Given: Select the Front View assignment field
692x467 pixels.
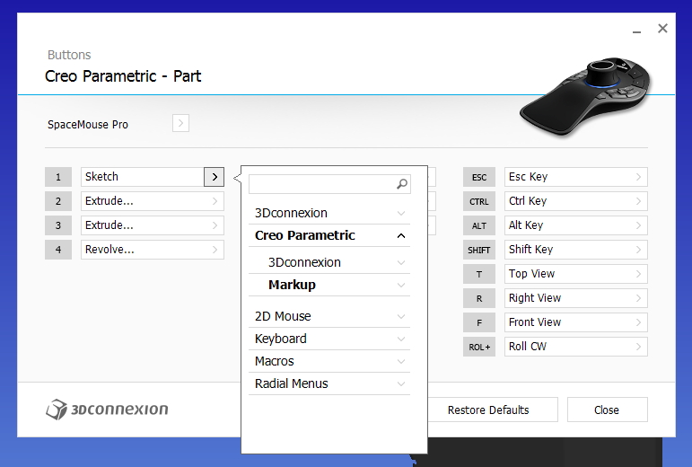Looking at the screenshot, I should (x=576, y=322).
